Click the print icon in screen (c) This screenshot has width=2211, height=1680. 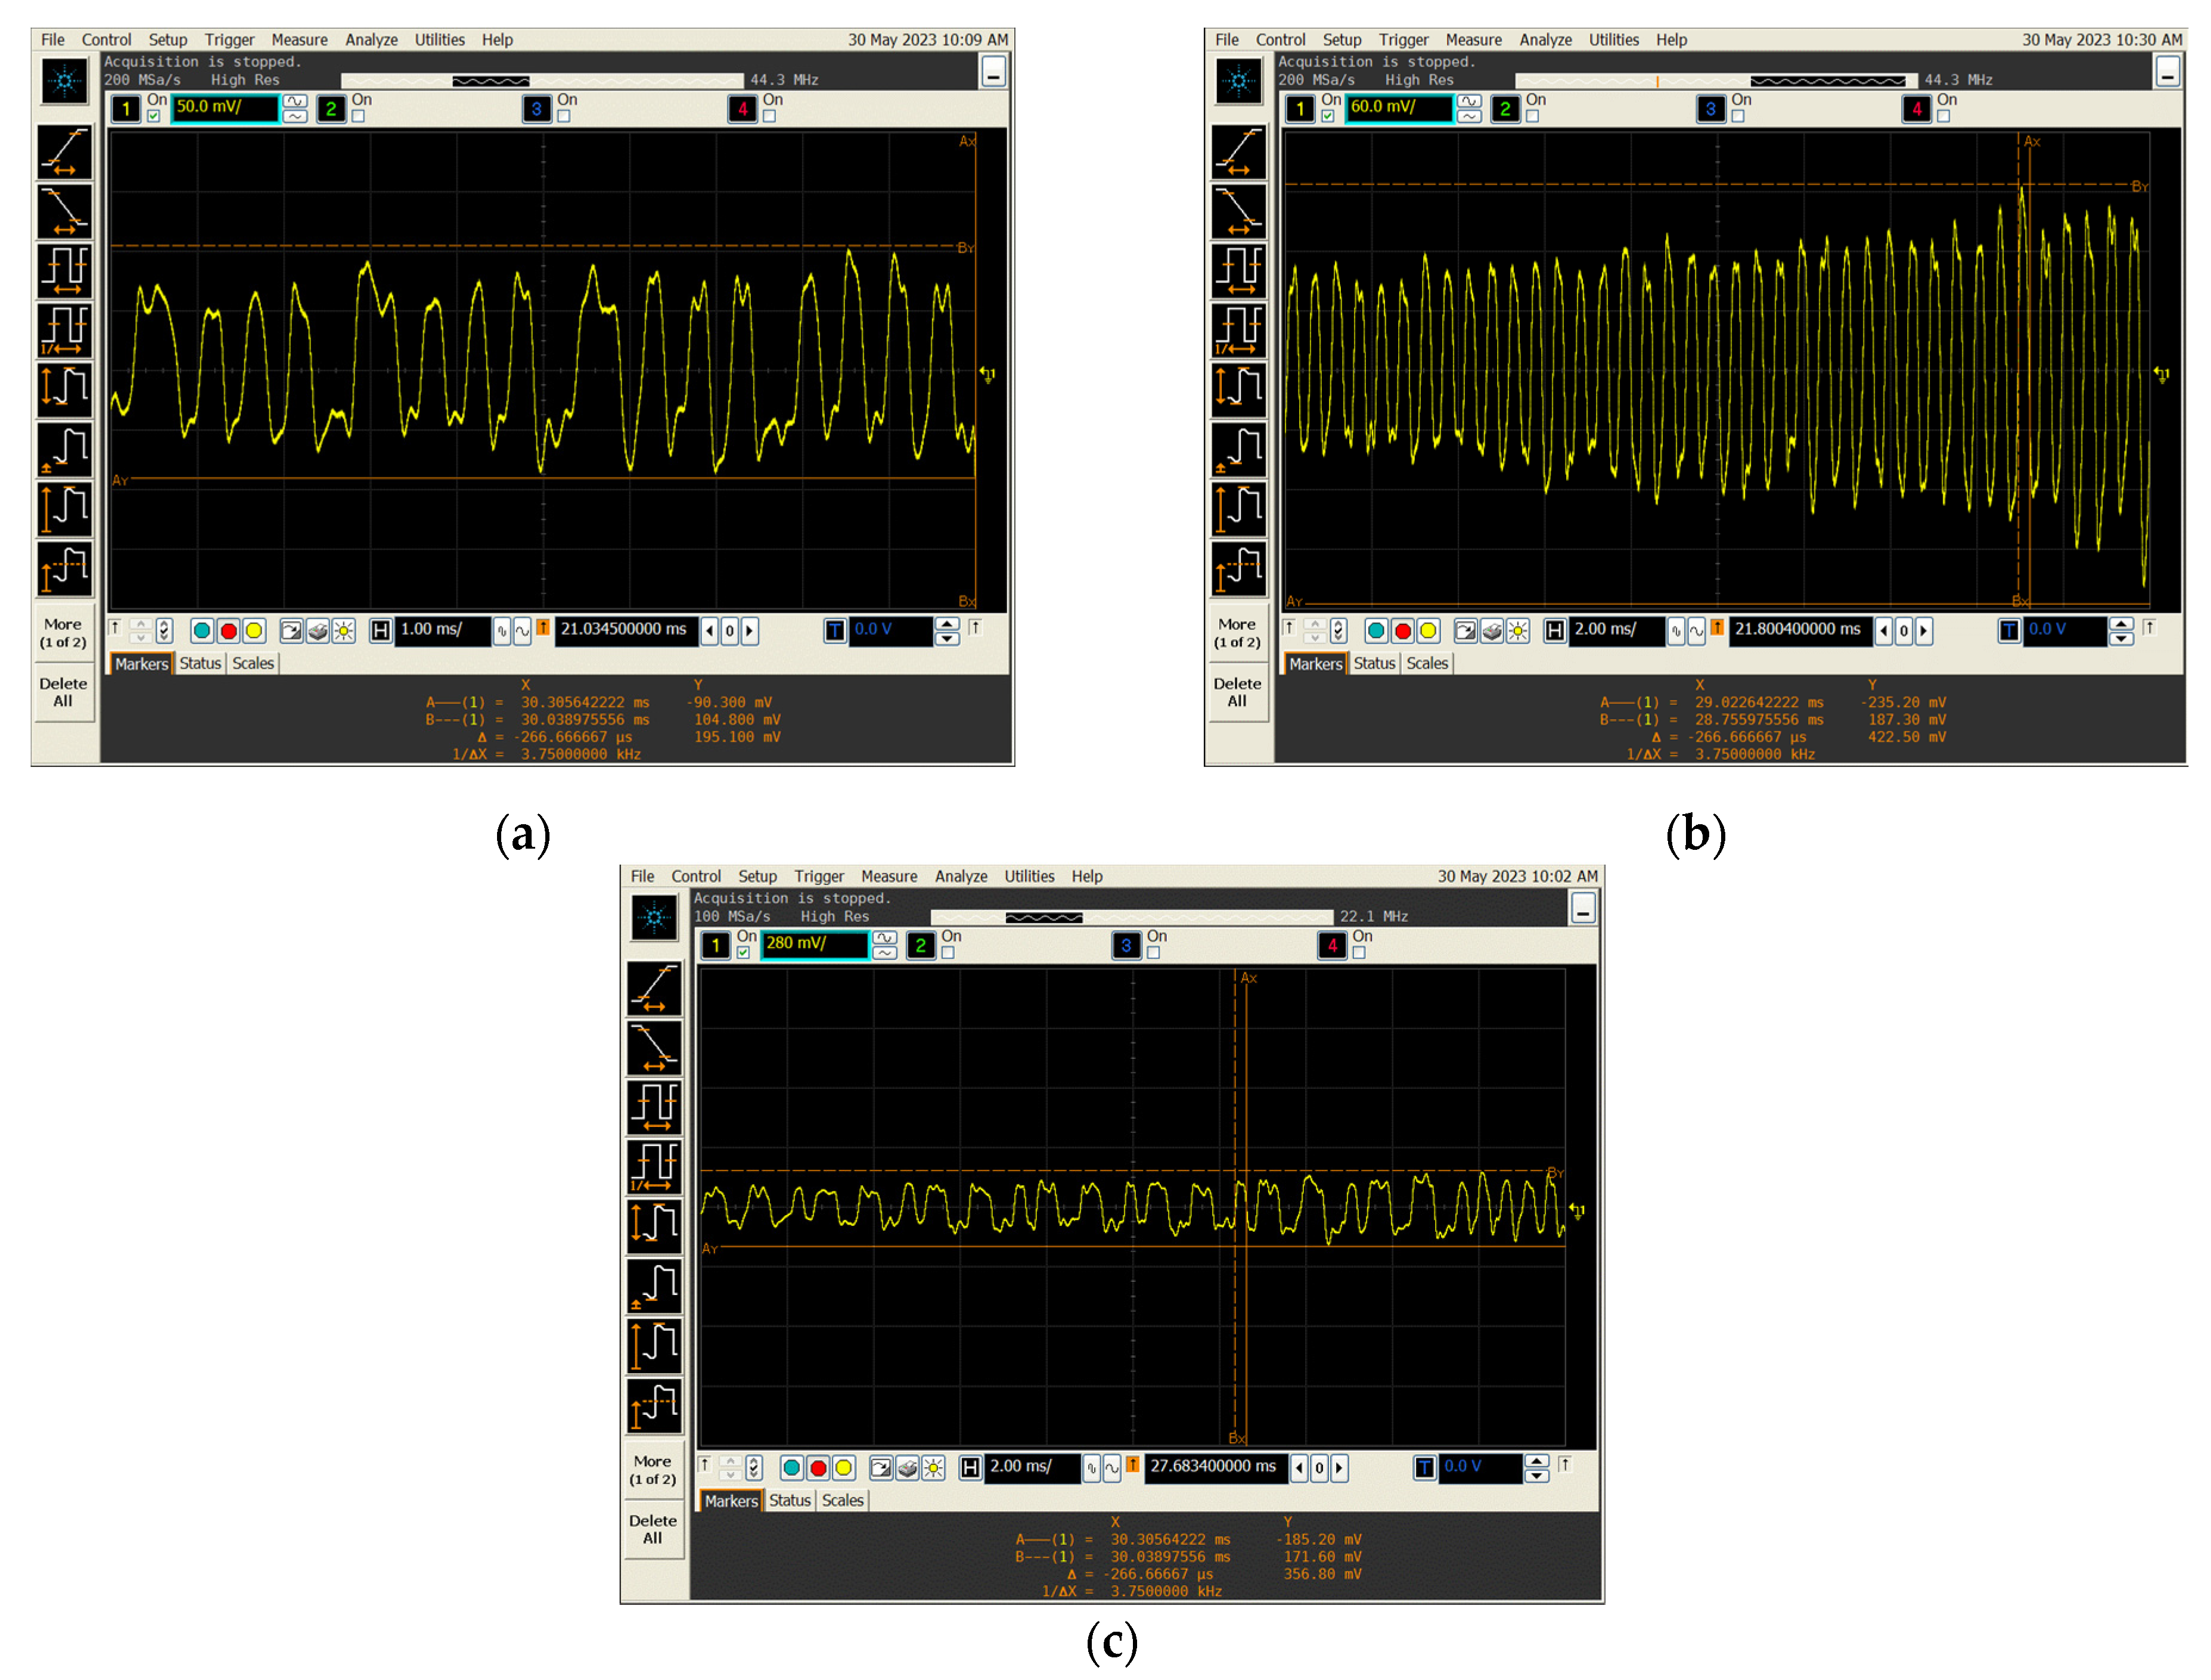[x=907, y=1468]
